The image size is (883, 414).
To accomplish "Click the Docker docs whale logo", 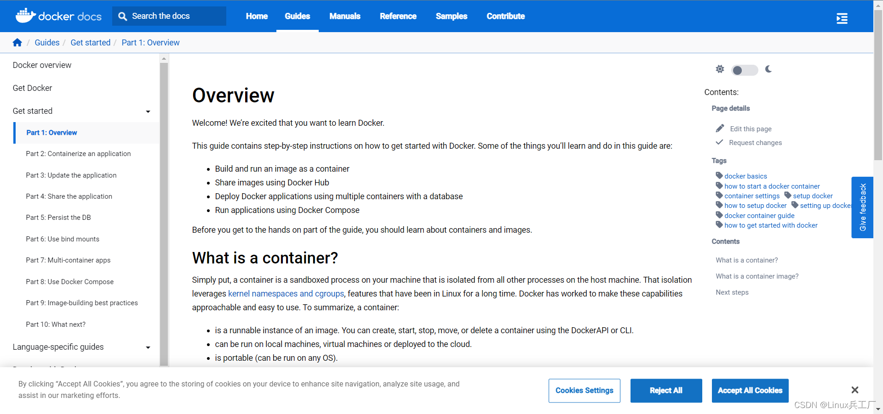I will pos(58,16).
